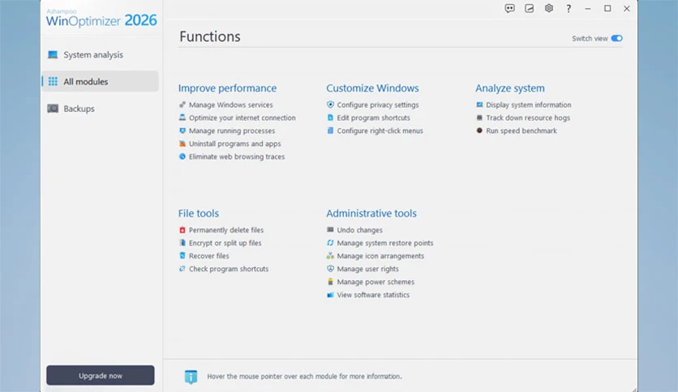
Task: Click the Check program shortcuts icon
Action: coord(182,269)
